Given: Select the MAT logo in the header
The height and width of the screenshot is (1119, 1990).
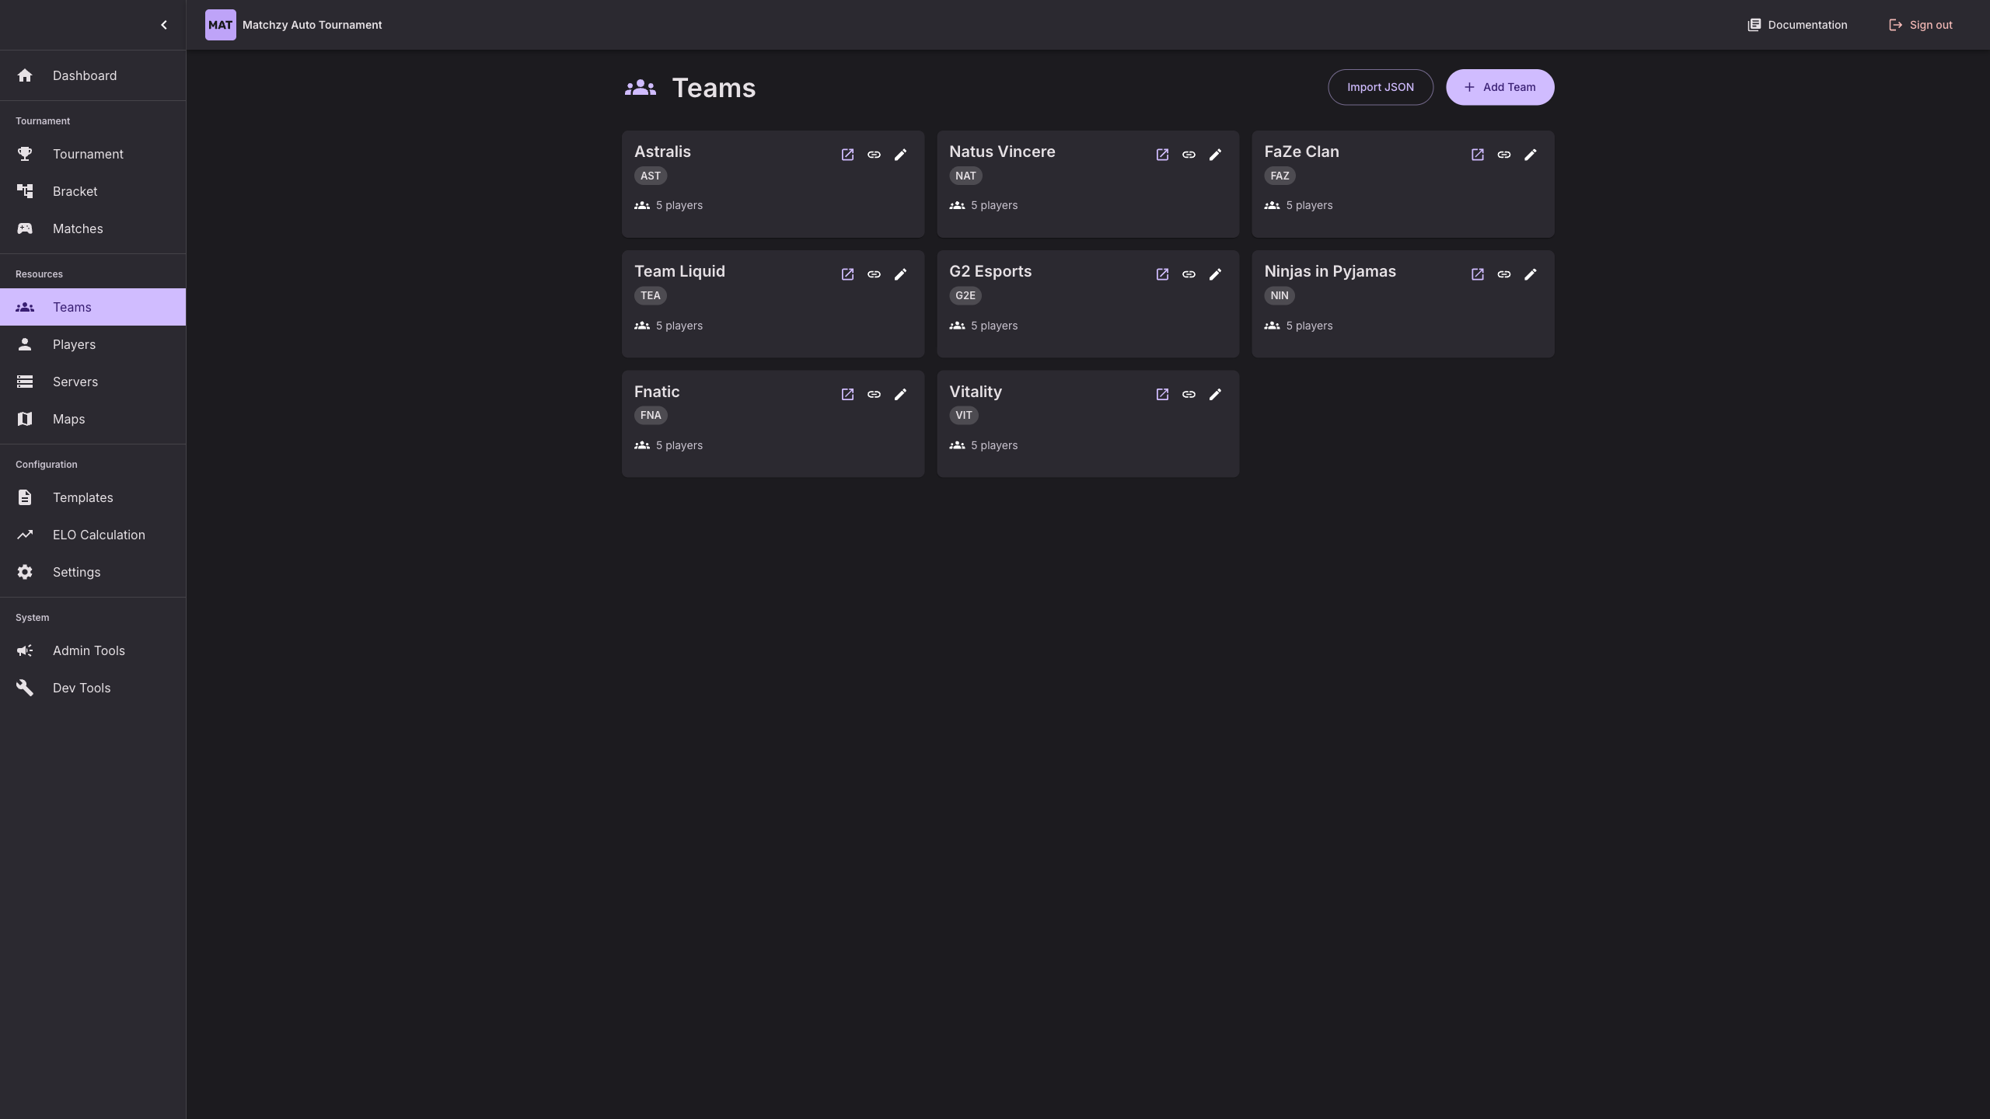Looking at the screenshot, I should 220,24.
